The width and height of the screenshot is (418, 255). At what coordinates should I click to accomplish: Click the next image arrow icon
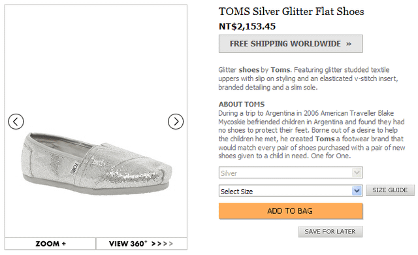176,122
